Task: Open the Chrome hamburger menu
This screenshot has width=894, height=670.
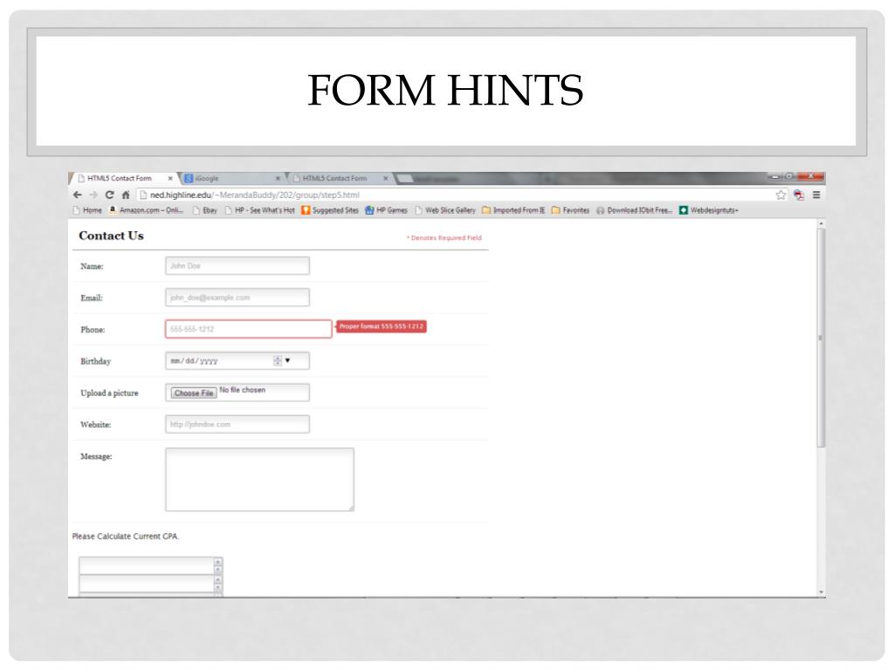Action: point(816,195)
